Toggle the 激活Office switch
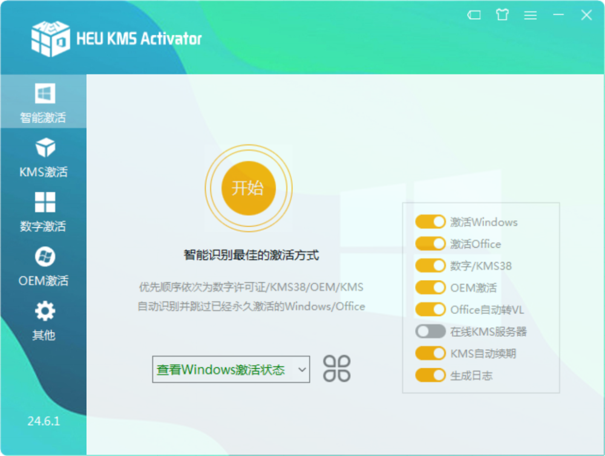Viewport: 605px width, 456px height. click(431, 244)
